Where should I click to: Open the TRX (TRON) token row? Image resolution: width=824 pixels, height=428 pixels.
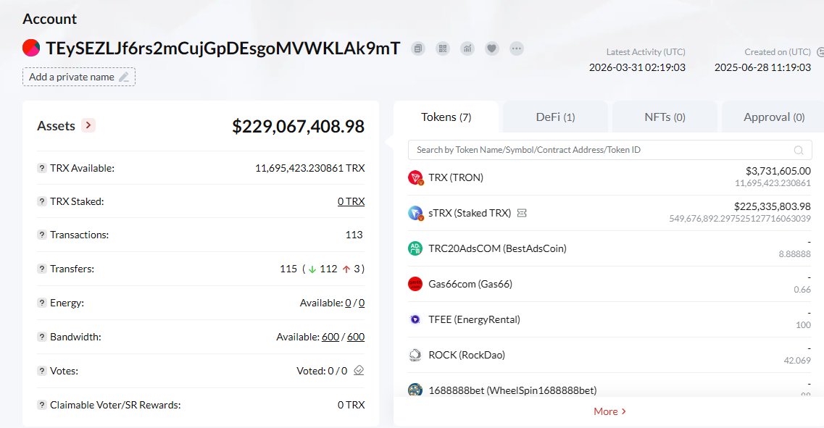click(455, 177)
